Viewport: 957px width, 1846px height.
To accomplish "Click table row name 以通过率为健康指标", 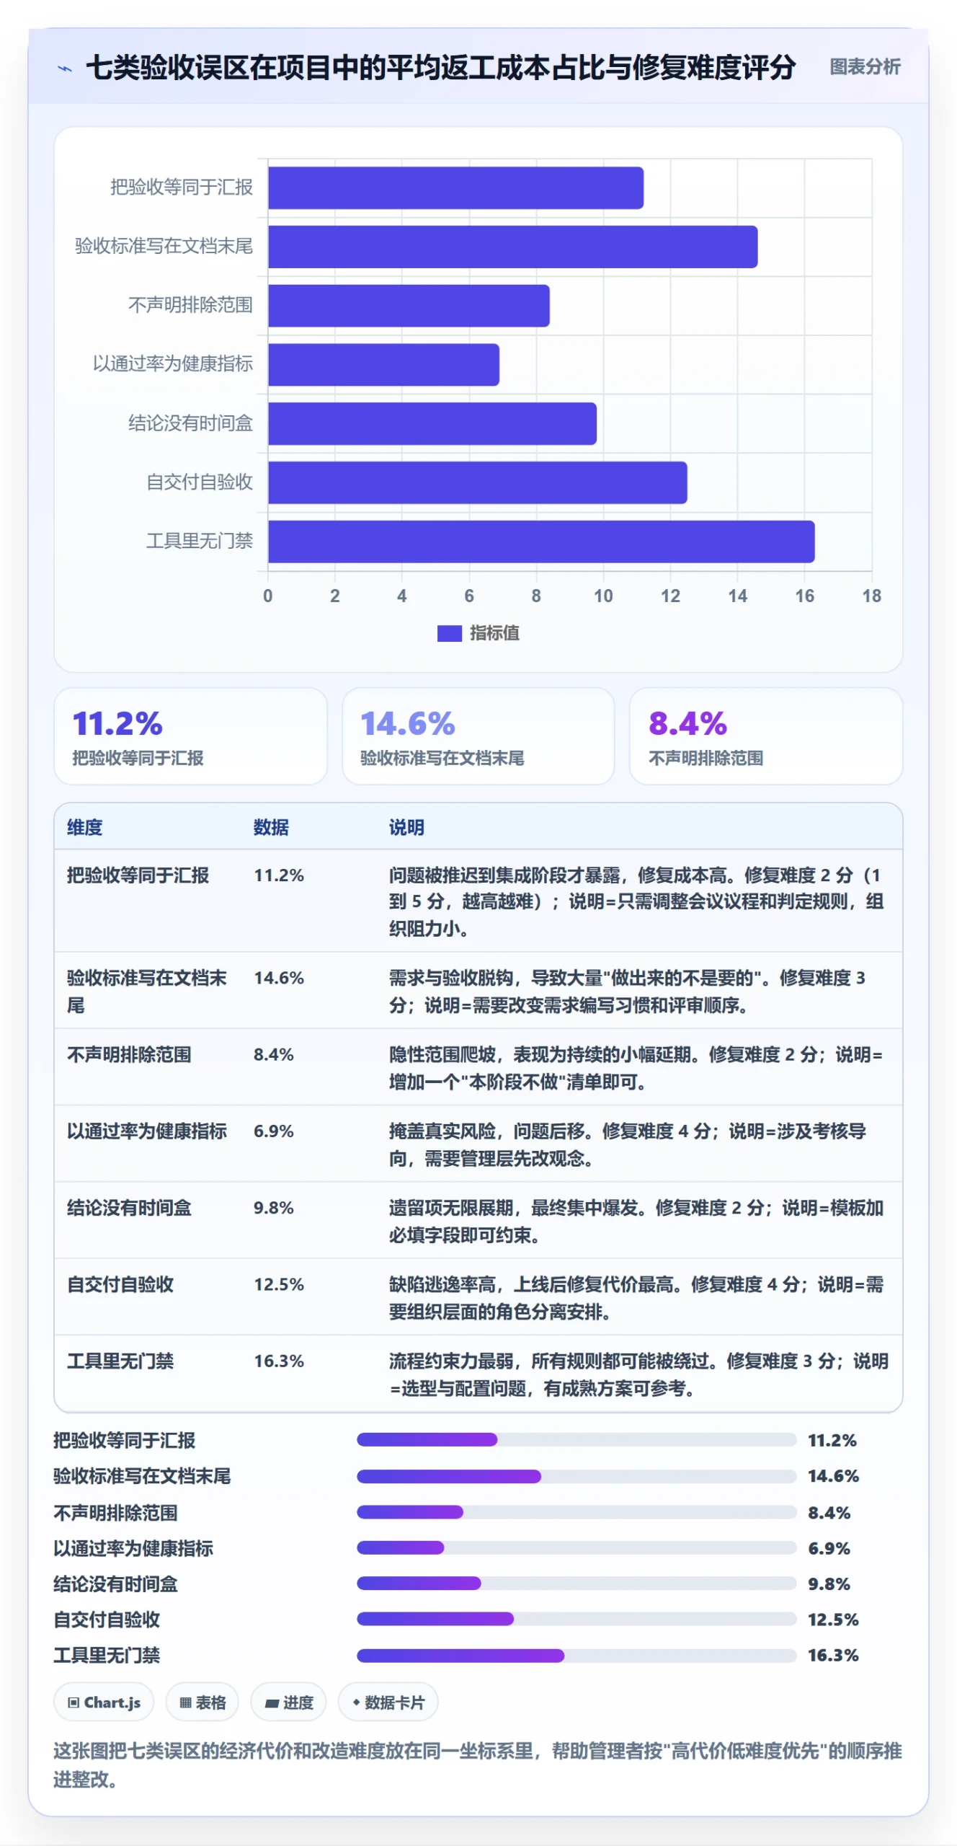I will 147,1131.
